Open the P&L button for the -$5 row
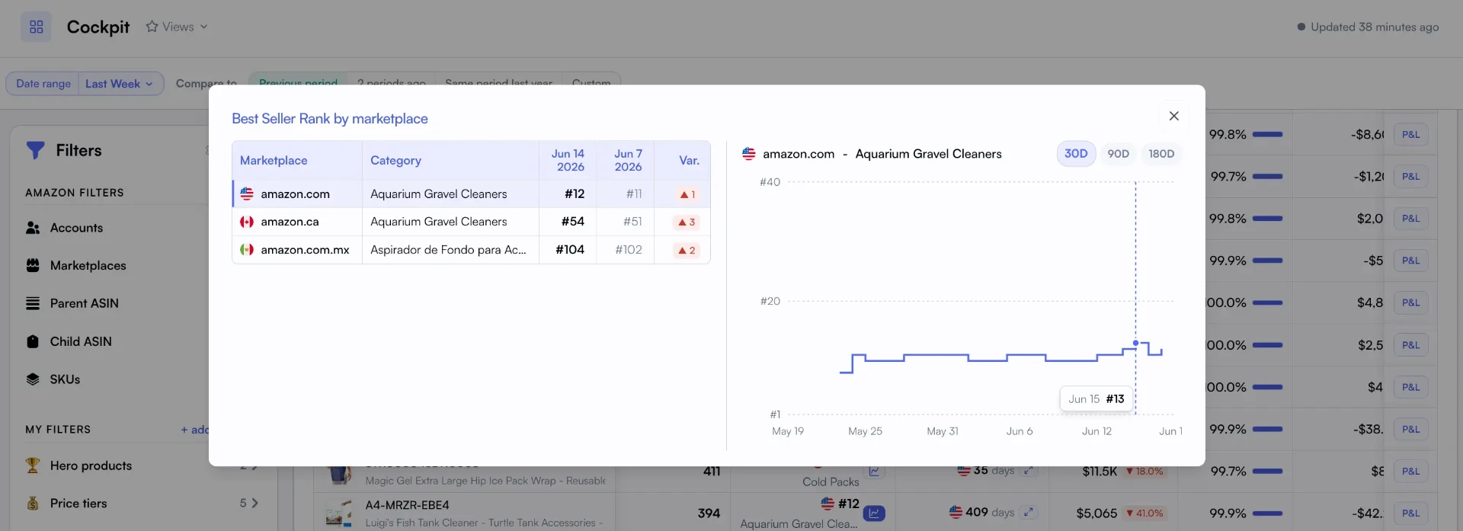 pos(1410,261)
